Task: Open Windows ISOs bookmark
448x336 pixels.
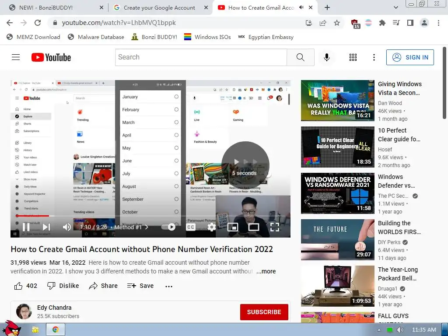Action: 207,37
